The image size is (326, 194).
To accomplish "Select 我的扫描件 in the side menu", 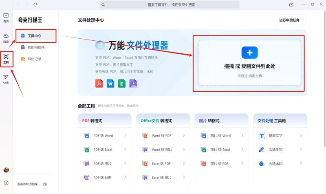I will pyautogui.click(x=36, y=47).
